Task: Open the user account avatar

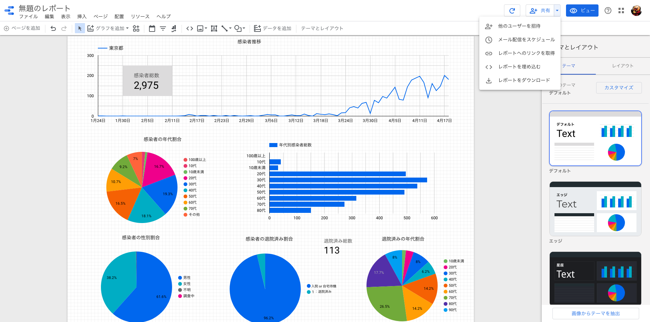Action: pyautogui.click(x=636, y=11)
